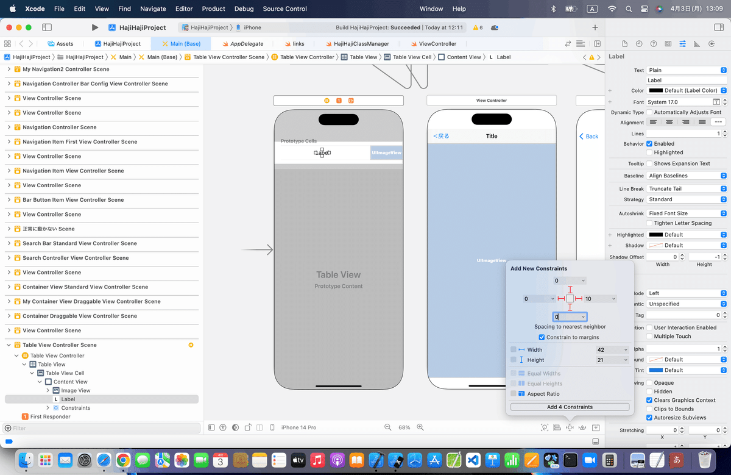Uncheck the Enabled behavior checkbox
The height and width of the screenshot is (475, 731).
coord(649,144)
